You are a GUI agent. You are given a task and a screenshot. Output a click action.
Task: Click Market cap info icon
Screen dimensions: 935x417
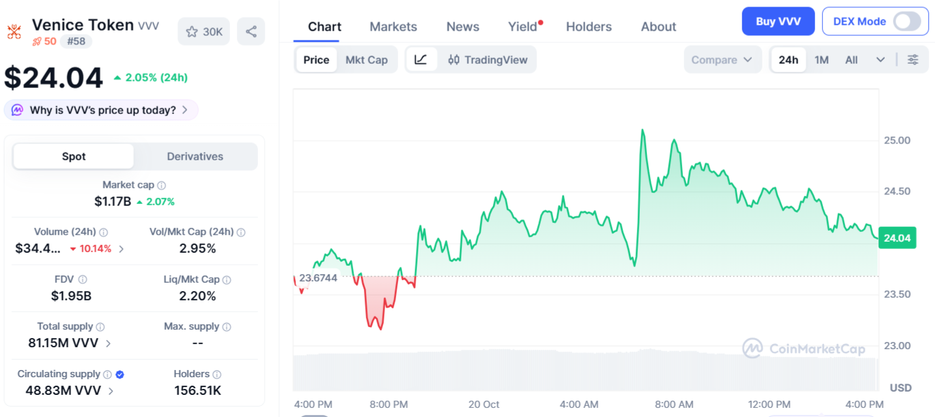tap(162, 186)
